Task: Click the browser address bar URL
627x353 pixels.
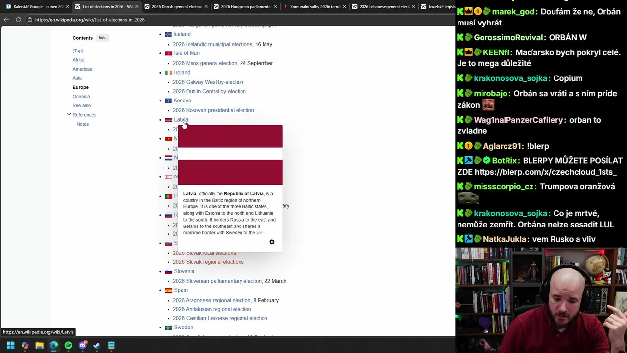Action: (x=90, y=20)
